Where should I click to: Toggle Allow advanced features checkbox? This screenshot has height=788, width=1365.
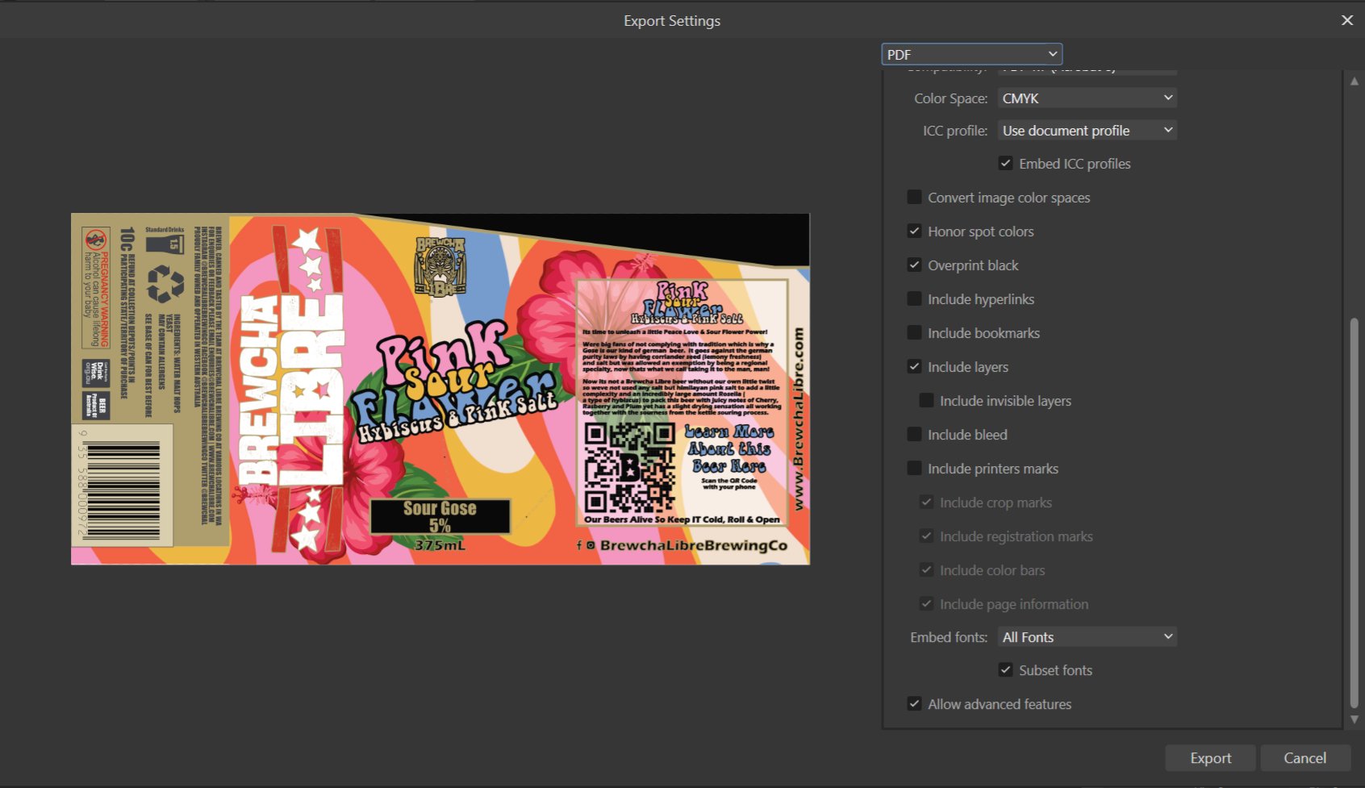pos(914,703)
